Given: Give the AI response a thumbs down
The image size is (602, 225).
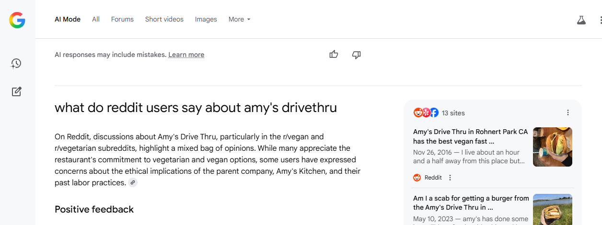Looking at the screenshot, I should tap(356, 55).
